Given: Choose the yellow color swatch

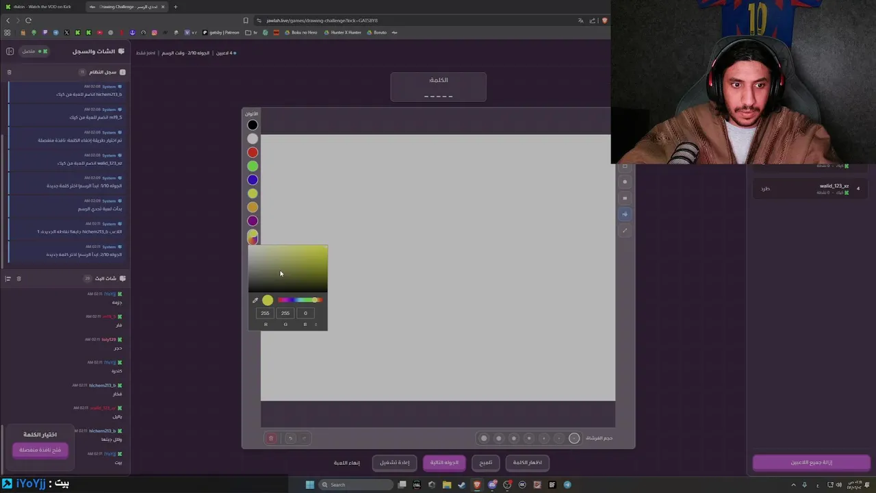Looking at the screenshot, I should [x=253, y=193].
